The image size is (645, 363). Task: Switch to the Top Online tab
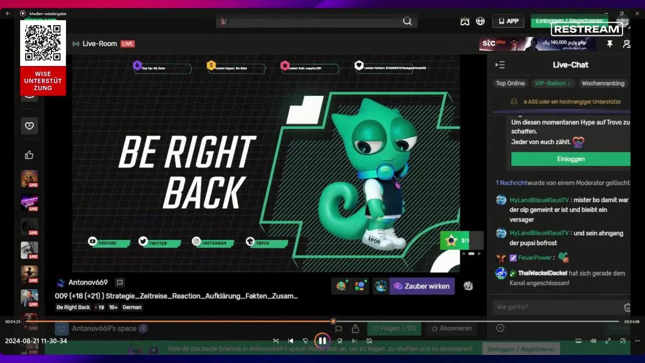click(510, 83)
